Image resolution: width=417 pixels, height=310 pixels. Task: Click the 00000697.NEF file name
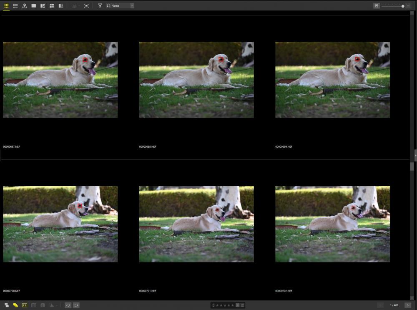tap(11, 146)
